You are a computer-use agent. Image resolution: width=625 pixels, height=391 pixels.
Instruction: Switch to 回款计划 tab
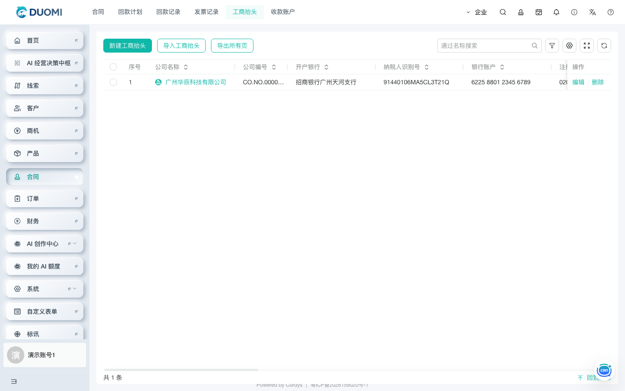coord(130,12)
